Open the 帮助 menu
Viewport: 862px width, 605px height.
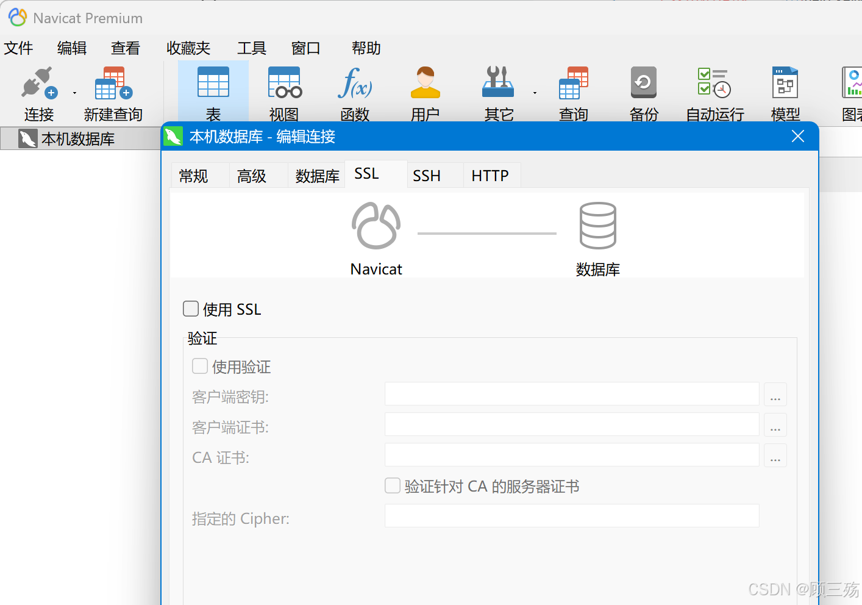pos(366,48)
